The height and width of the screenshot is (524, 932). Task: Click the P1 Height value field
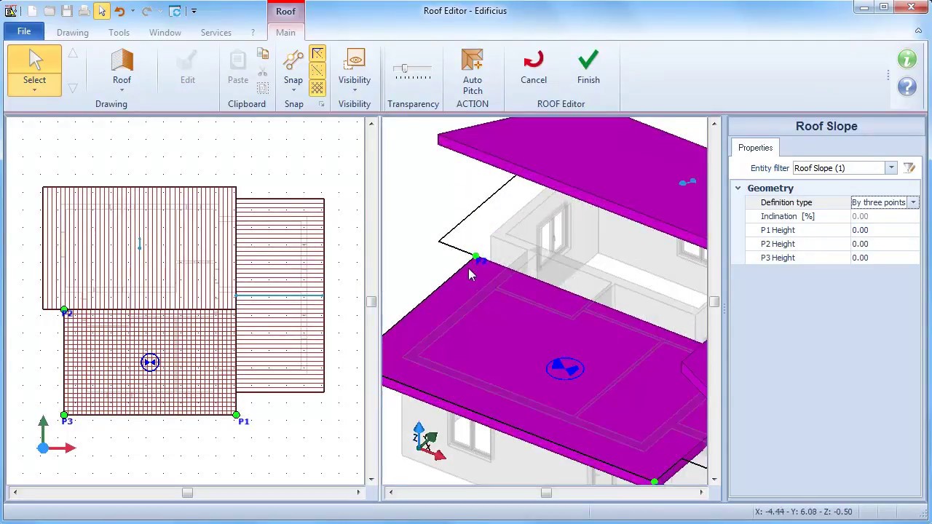point(885,230)
